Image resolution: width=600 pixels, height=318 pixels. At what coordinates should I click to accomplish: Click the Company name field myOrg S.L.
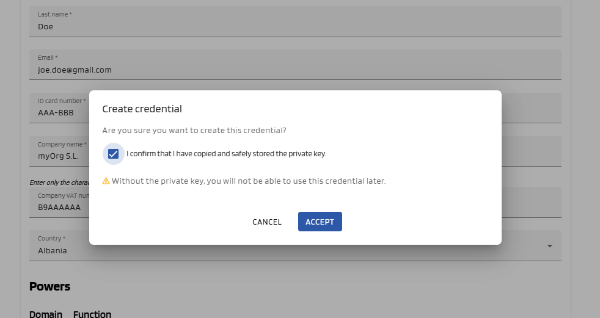tap(59, 156)
